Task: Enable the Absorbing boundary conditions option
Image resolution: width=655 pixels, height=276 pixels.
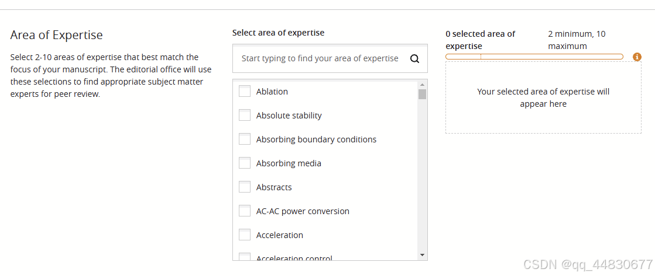Action: [245, 139]
